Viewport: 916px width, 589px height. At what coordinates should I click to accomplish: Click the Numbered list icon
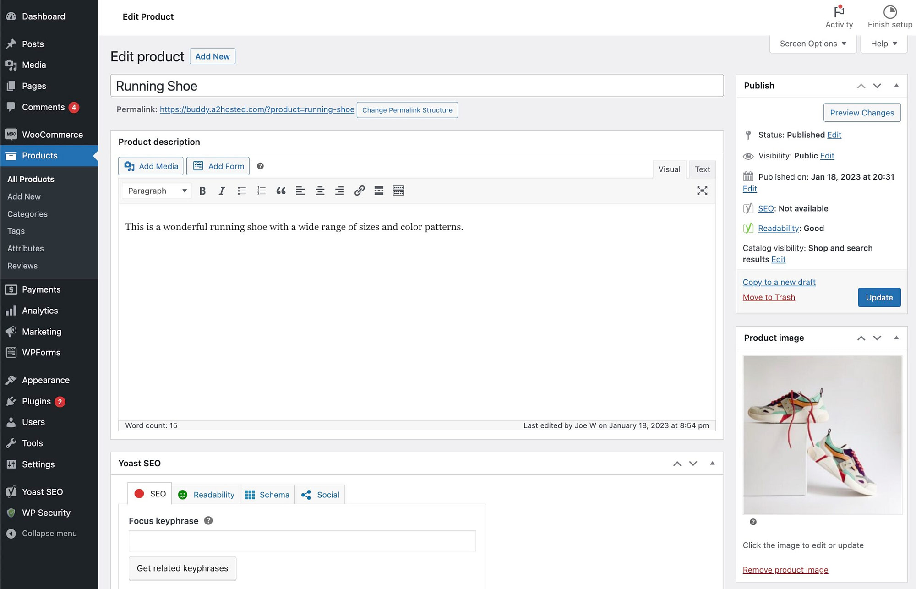(261, 191)
